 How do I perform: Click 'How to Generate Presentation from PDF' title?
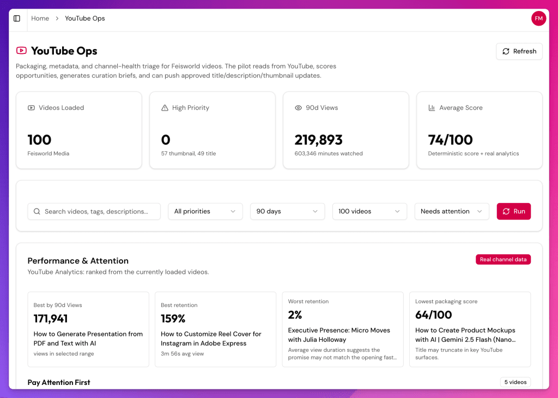(88, 339)
